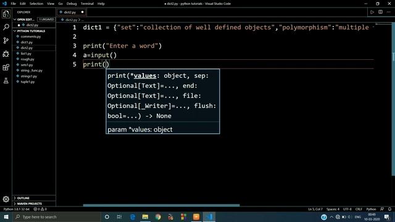Click the help question mark tray icon

324,216
